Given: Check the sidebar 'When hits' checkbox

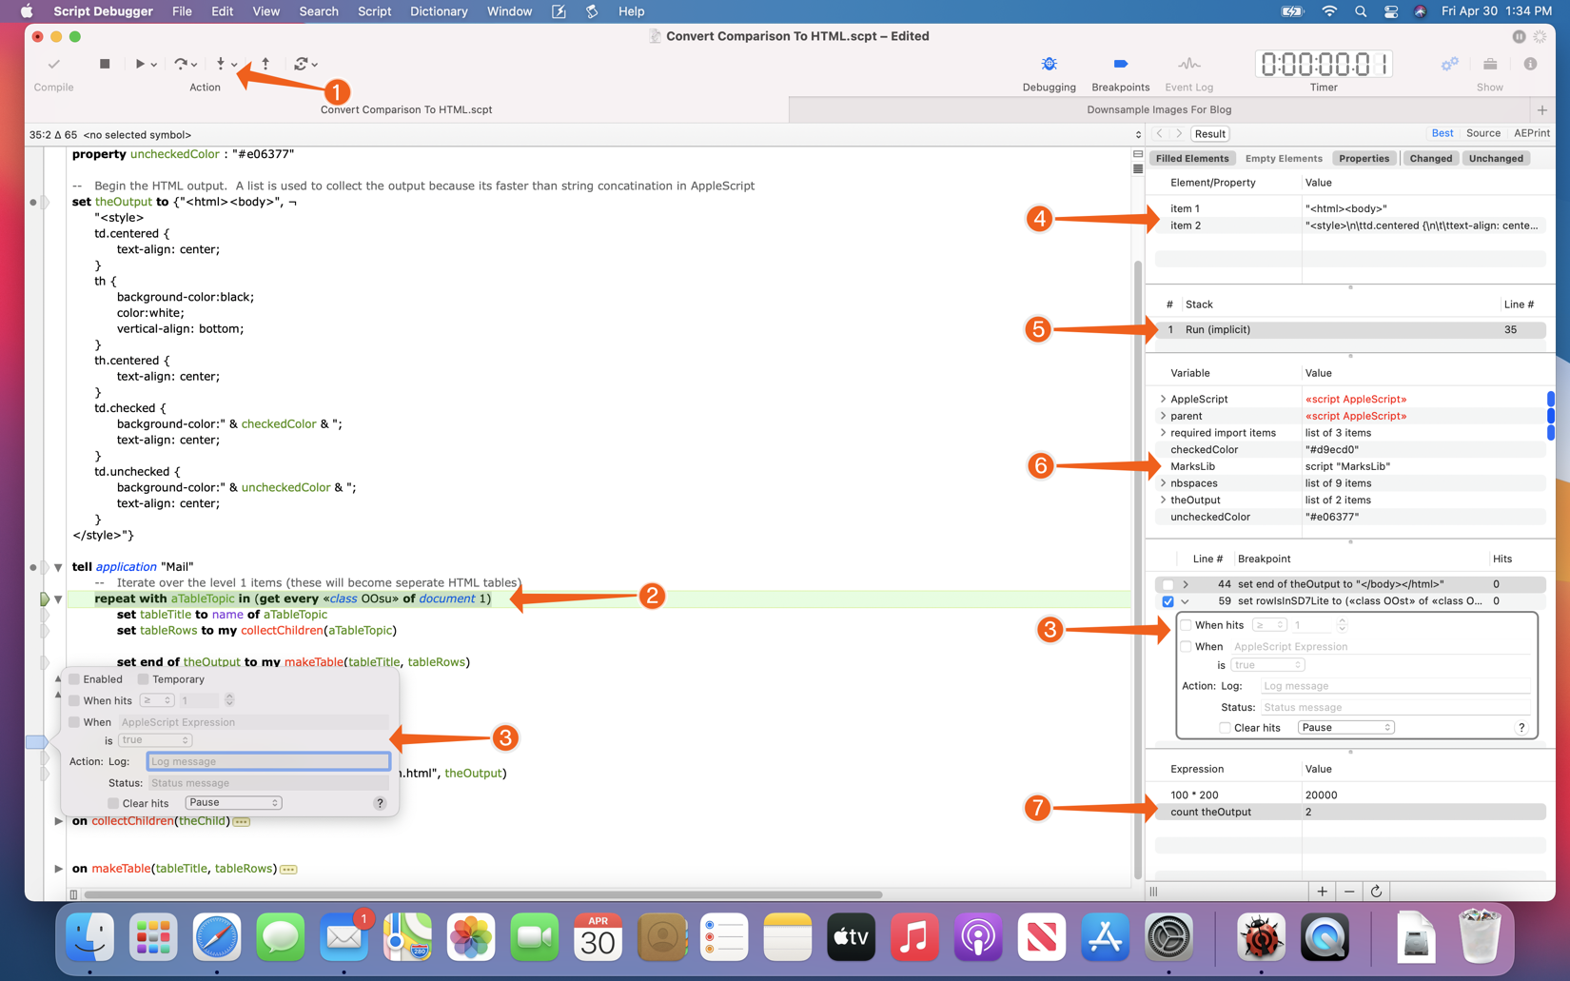Looking at the screenshot, I should coord(1186,625).
